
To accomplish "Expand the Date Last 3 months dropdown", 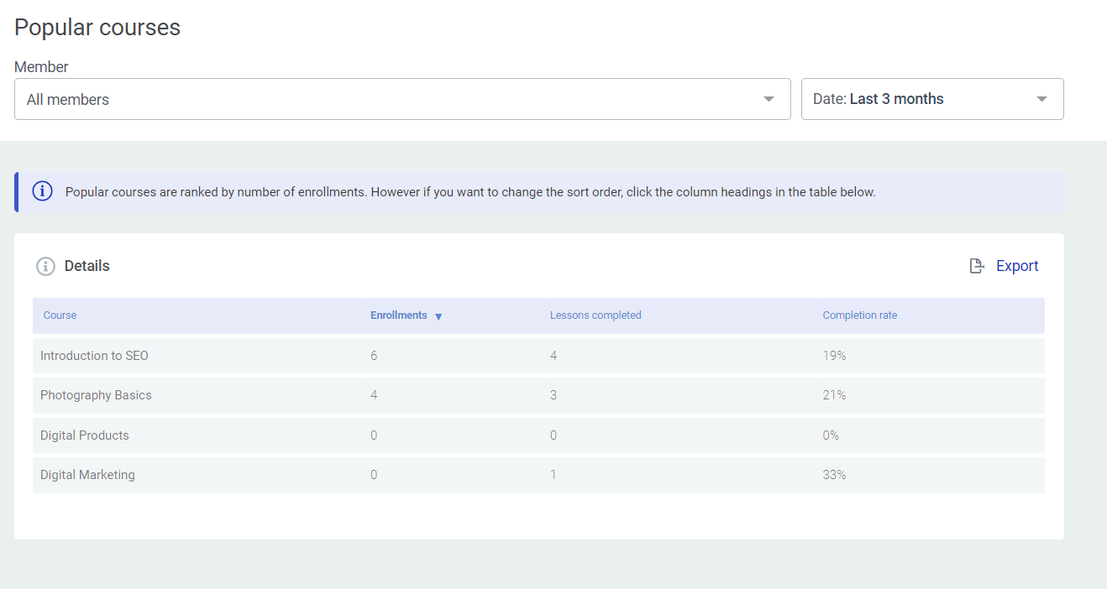I will tap(931, 99).
